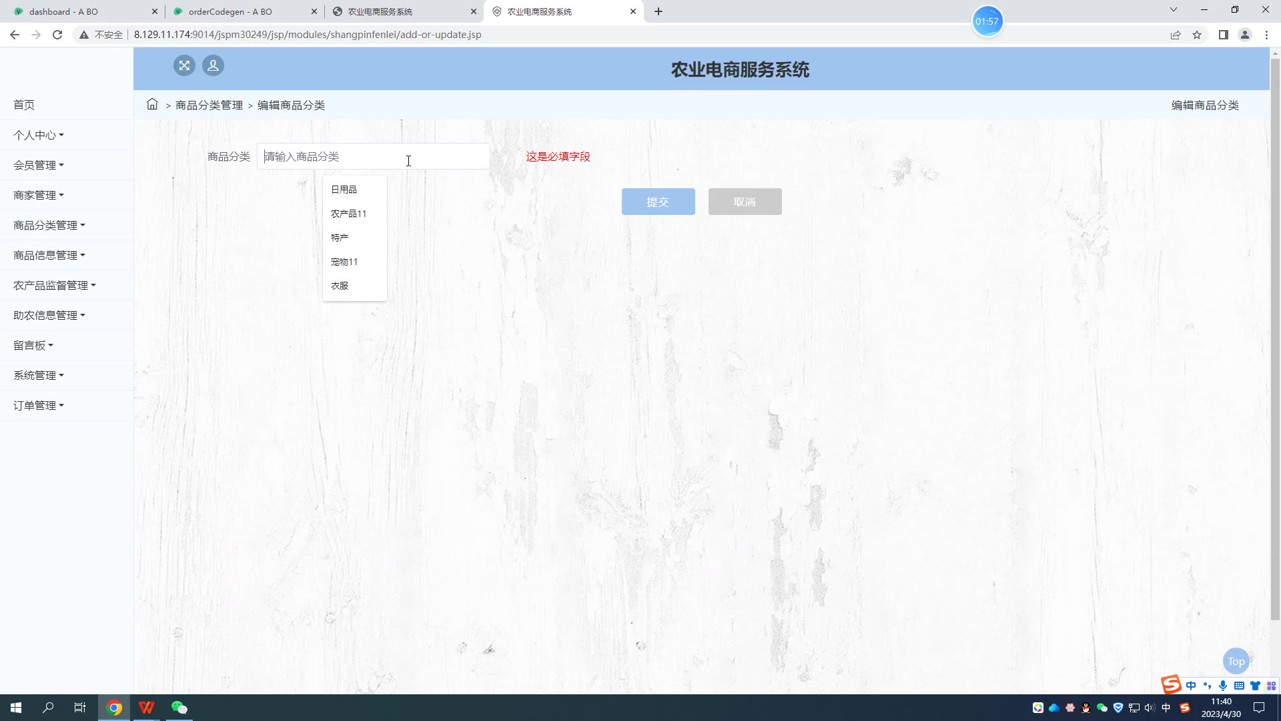Click the user profile icon in header
This screenshot has height=721, width=1281.
pyautogui.click(x=213, y=65)
